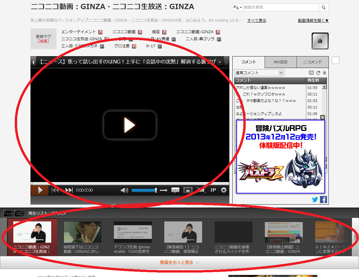
Task: Jump to the previous video
Action: click(55, 190)
